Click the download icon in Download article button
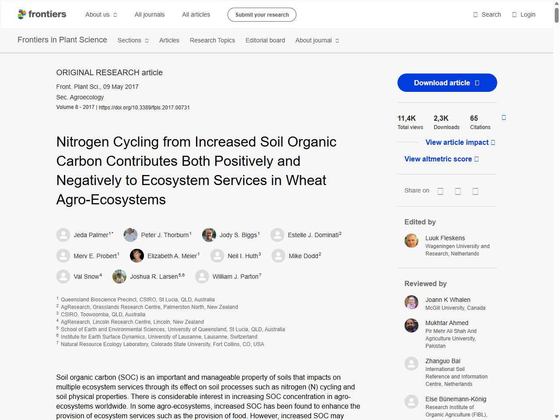Viewport: 560px width, 420px height. tap(477, 83)
